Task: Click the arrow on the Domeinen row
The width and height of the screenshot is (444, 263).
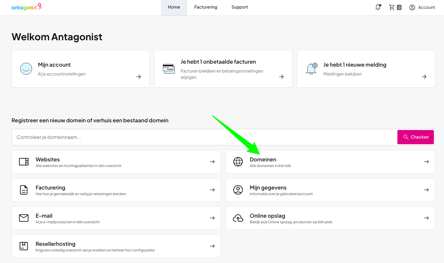Action: point(426,162)
